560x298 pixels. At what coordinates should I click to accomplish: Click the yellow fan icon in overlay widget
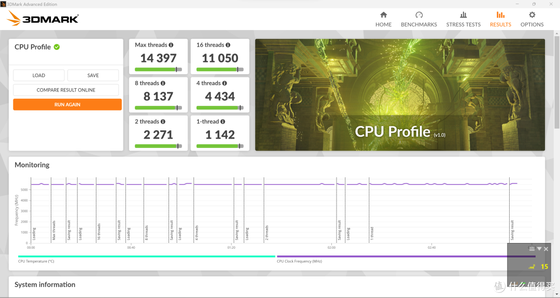coord(532,266)
